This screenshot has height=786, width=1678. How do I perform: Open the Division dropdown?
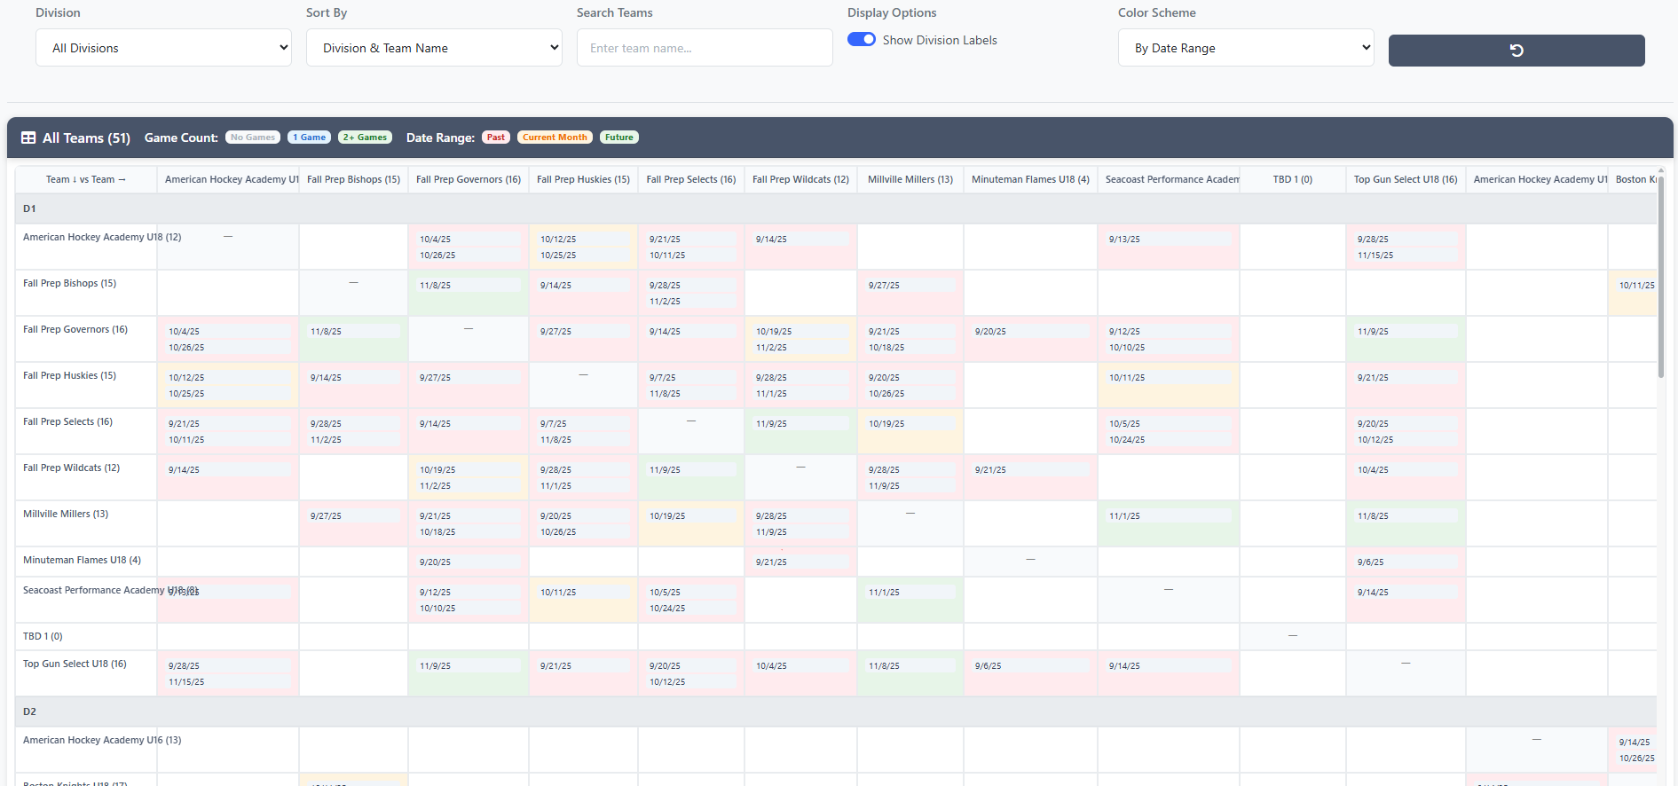click(163, 48)
